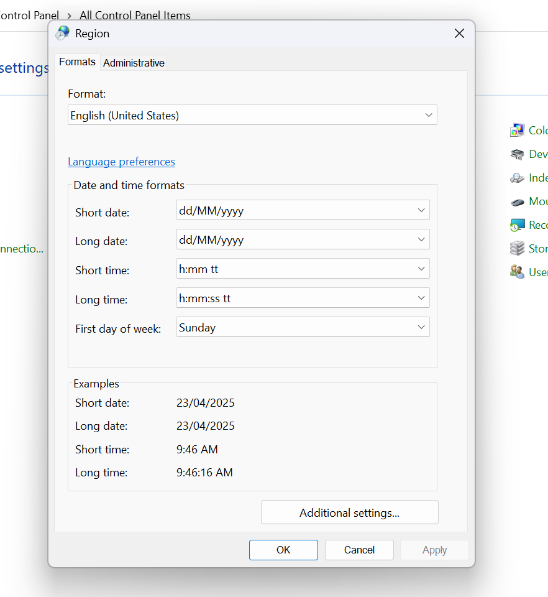Click the breadcrumb chevron after Control Panel

pos(69,16)
